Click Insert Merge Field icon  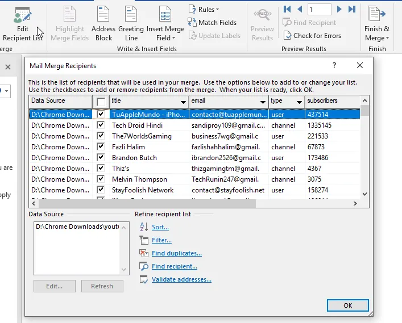pos(165,14)
